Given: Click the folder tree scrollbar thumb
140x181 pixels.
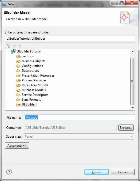Looking at the screenshot, I should pos(133,81).
